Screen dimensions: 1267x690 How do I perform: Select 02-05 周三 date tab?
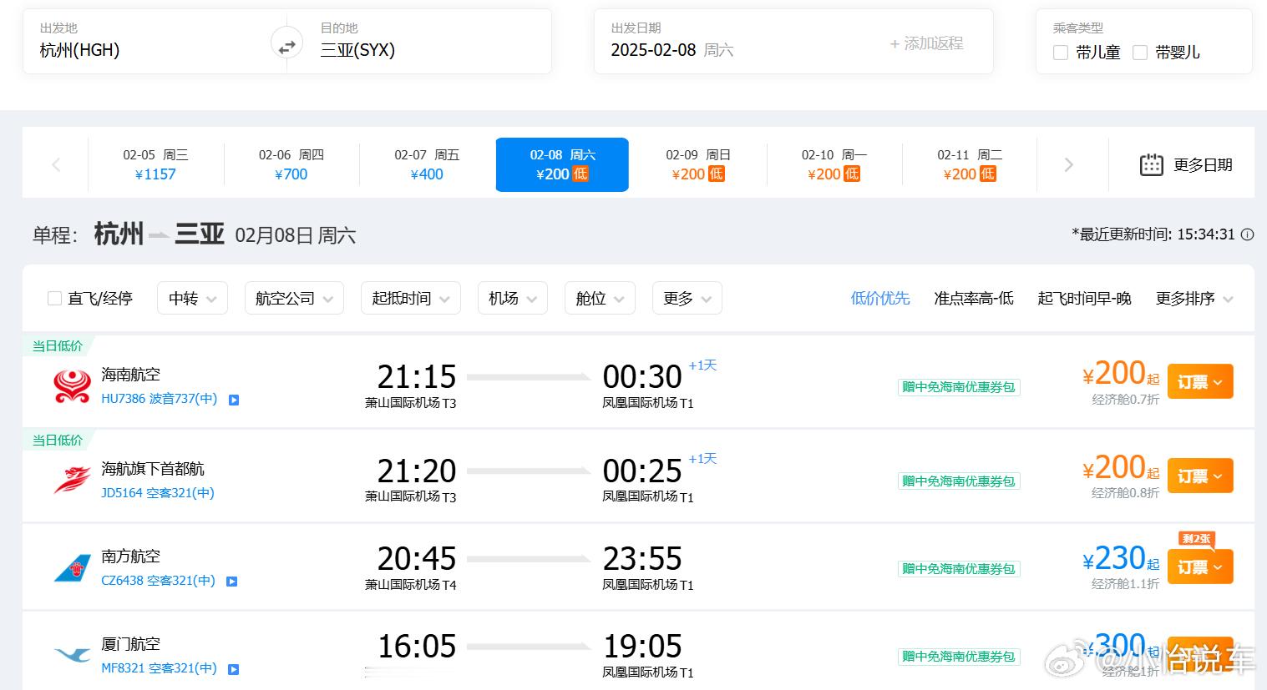pyautogui.click(x=155, y=164)
